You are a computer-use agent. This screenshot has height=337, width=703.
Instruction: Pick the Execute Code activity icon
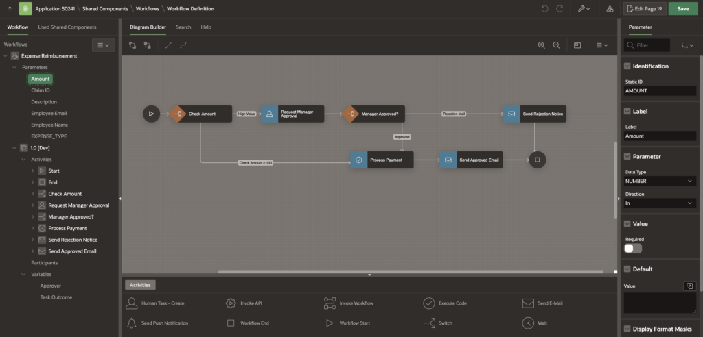pyautogui.click(x=428, y=303)
